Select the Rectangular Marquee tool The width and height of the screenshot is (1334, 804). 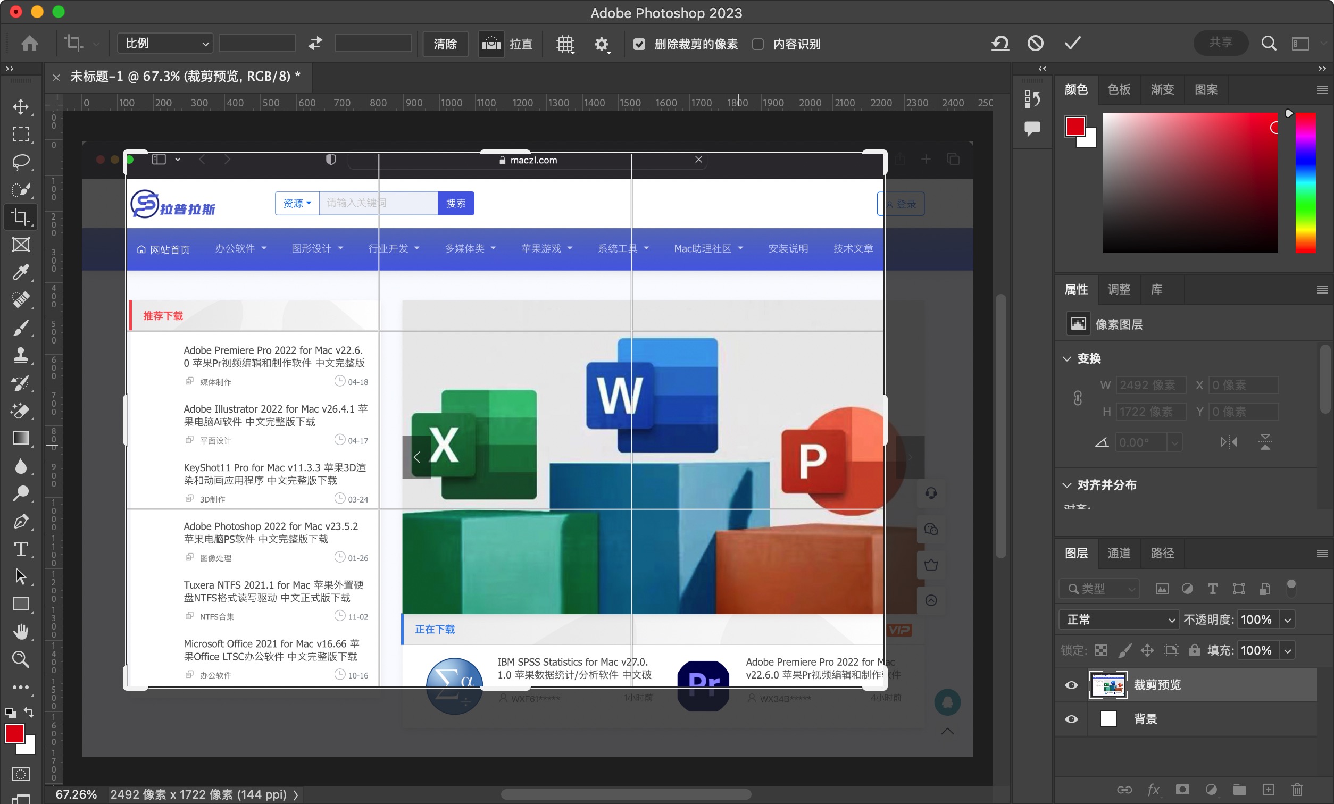point(21,133)
